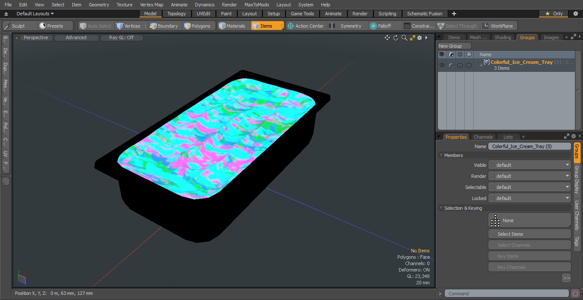
Task: Toggle Select Through mode
Action: (457, 26)
